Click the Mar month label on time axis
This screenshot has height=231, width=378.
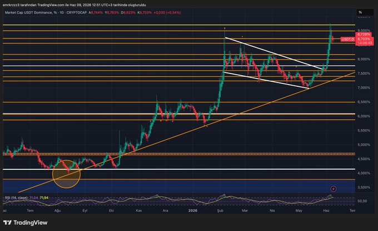(245, 210)
